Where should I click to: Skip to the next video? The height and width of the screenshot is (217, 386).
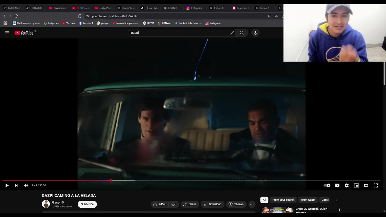click(16, 185)
